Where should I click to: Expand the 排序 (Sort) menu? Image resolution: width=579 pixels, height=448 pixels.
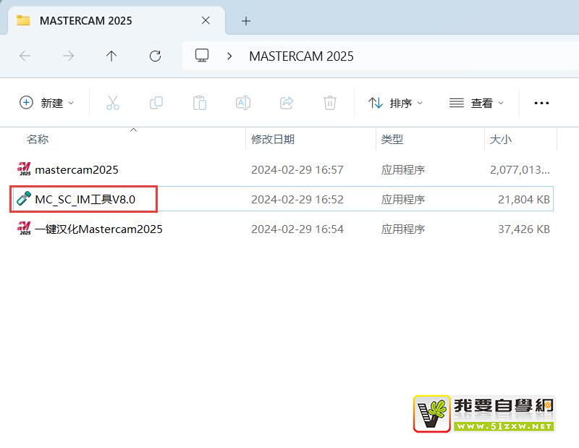(395, 103)
